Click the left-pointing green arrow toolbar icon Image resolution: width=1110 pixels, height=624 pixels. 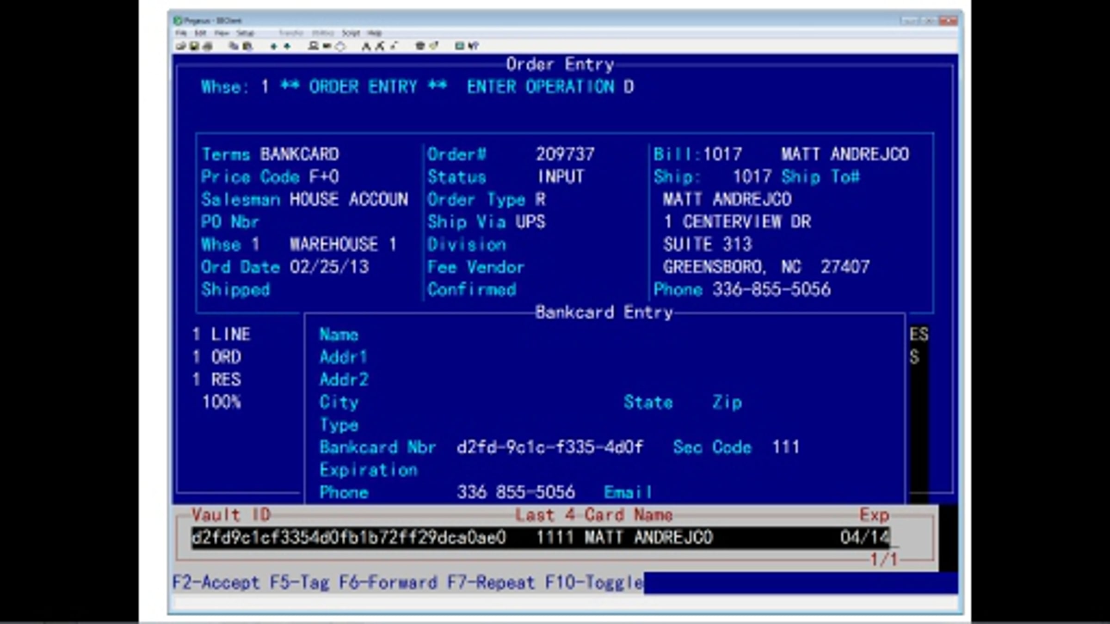[274, 46]
